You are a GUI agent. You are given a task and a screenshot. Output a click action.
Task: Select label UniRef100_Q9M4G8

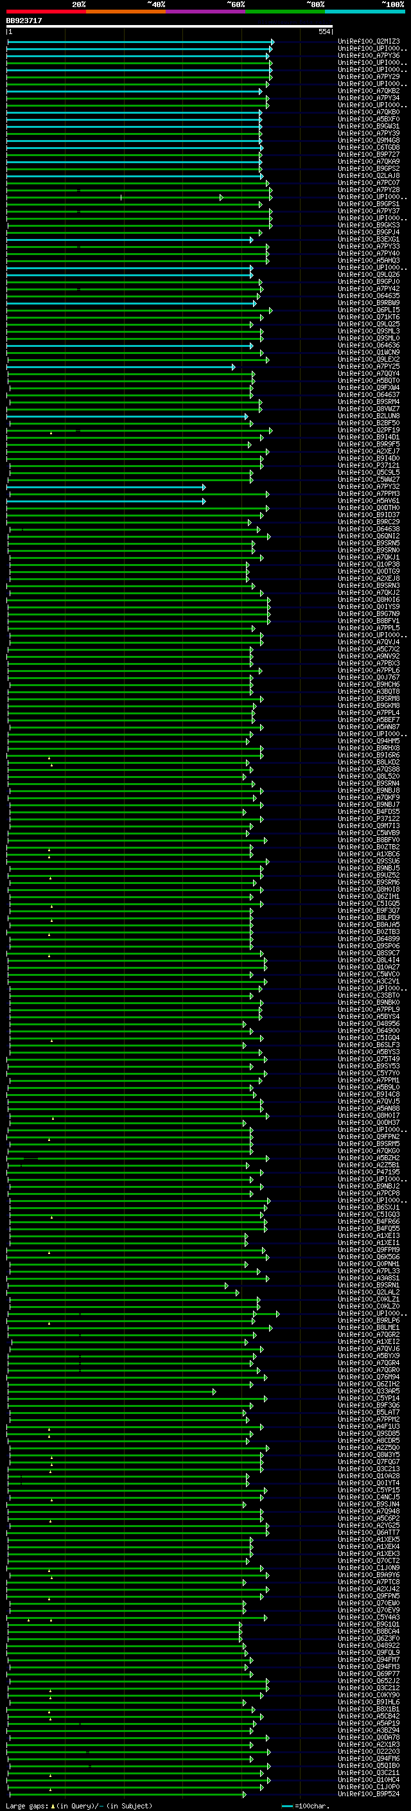pos(369,141)
